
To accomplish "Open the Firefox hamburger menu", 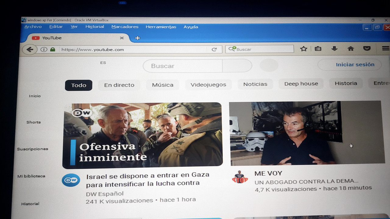I will (385, 48).
